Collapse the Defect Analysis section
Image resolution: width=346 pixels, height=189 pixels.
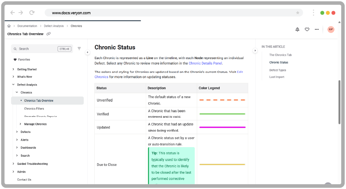(x=13, y=85)
